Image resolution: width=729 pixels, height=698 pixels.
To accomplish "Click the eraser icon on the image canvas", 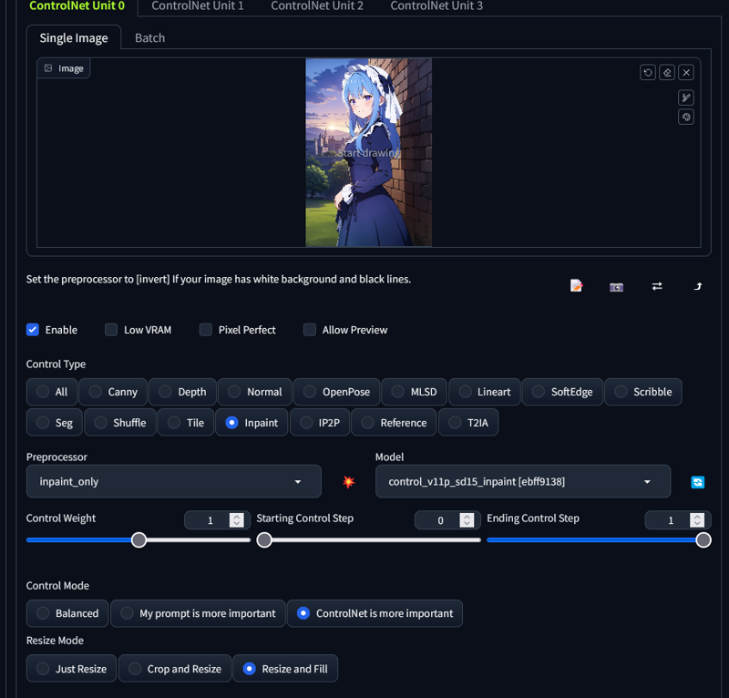I will (667, 73).
